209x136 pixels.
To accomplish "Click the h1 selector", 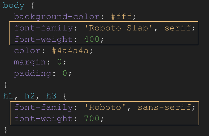I will [x=9, y=96].
